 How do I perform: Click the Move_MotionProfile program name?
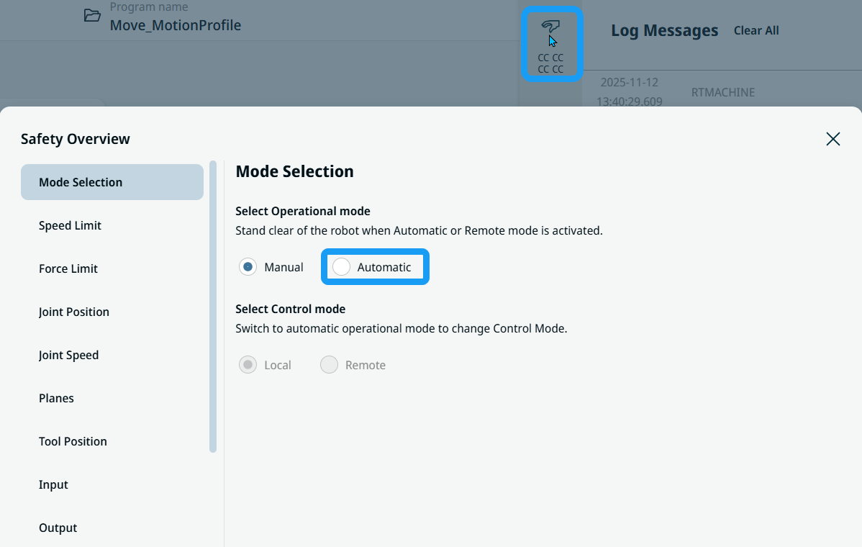pyautogui.click(x=175, y=26)
